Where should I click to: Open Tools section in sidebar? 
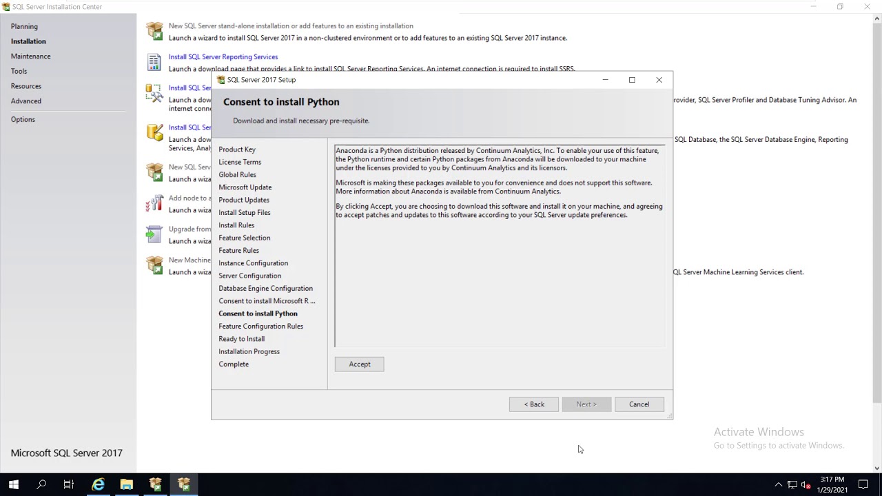(x=19, y=71)
